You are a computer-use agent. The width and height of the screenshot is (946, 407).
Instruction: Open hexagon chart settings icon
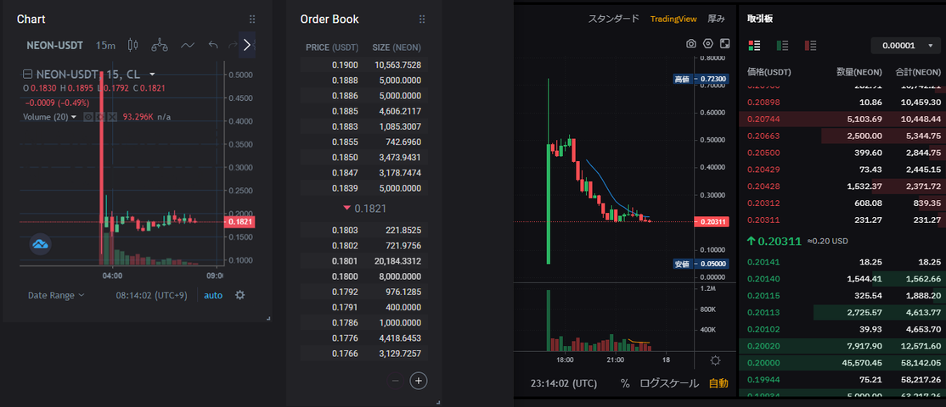click(708, 44)
